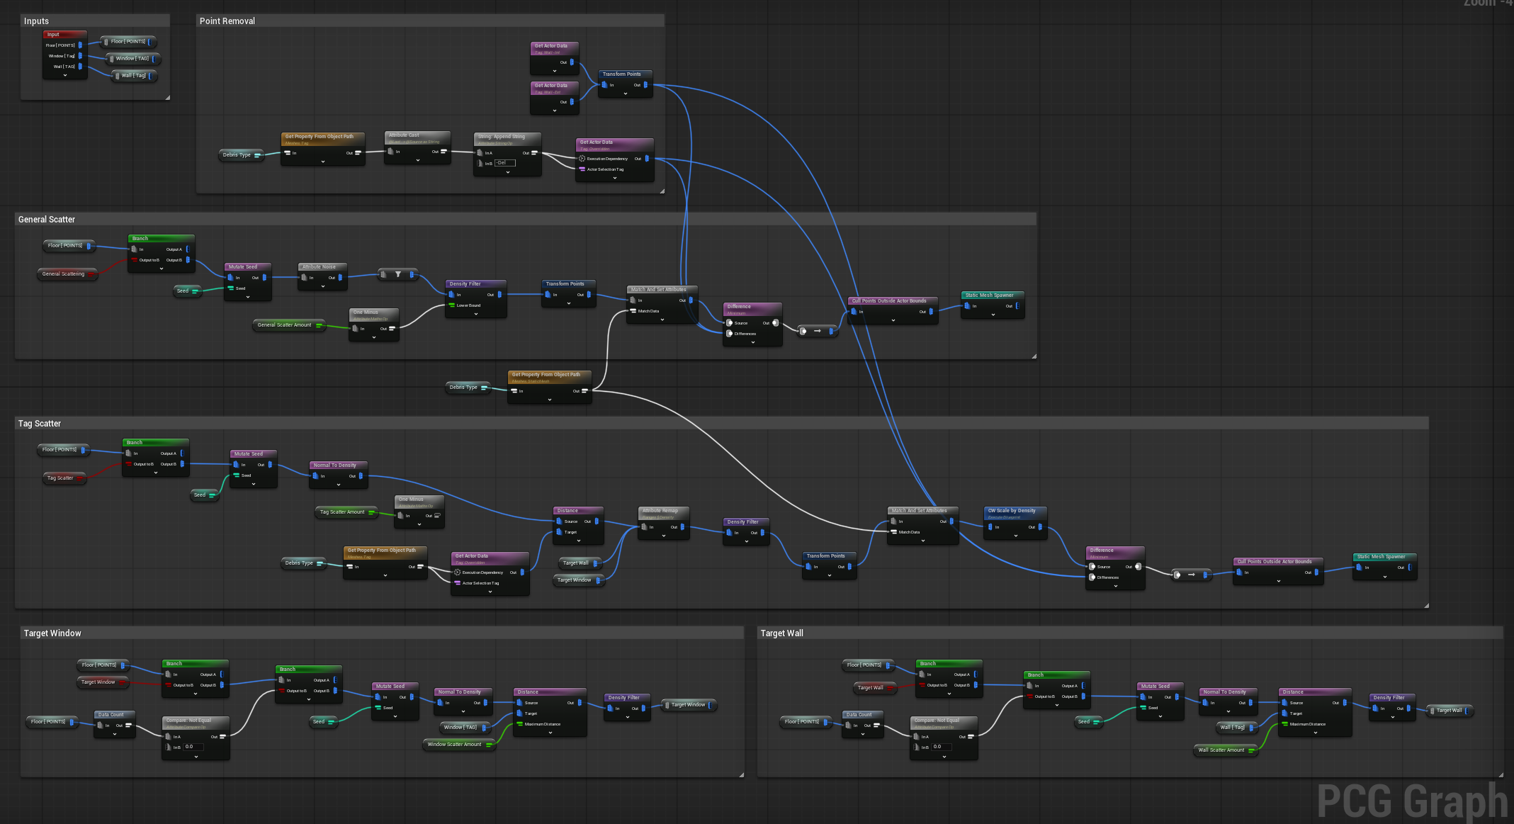Image resolution: width=1514 pixels, height=824 pixels.
Task: Click In pin of CW Scale by Density
Action: point(990,527)
